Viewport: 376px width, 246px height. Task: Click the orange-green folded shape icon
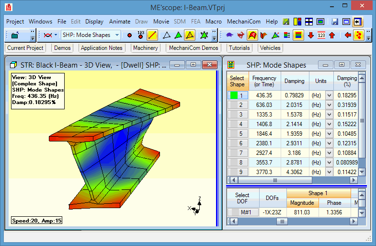[x=264, y=35]
